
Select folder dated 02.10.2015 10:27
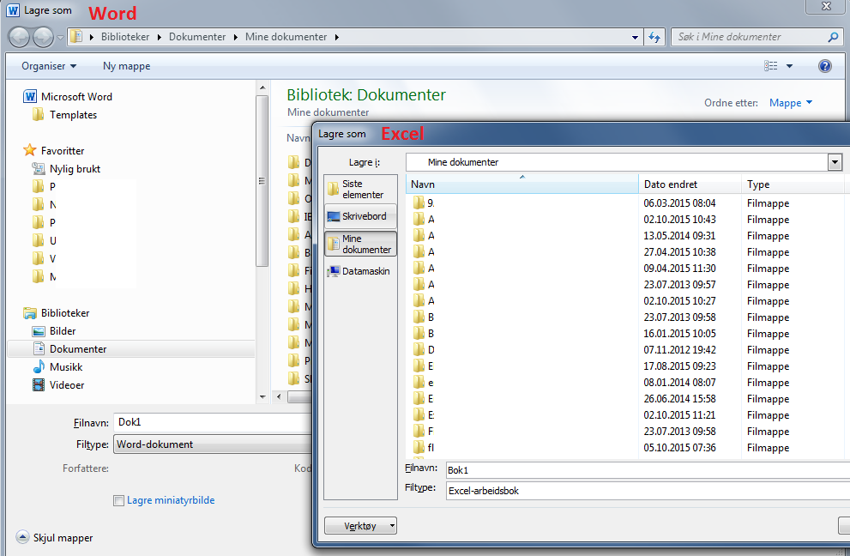pyautogui.click(x=625, y=301)
